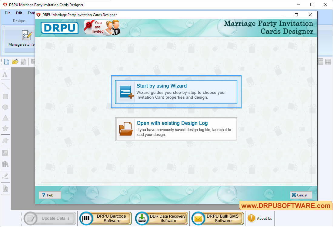The width and height of the screenshot is (333, 227).
Task: Select the Rectangle shape tool
Action: (x=5, y=97)
